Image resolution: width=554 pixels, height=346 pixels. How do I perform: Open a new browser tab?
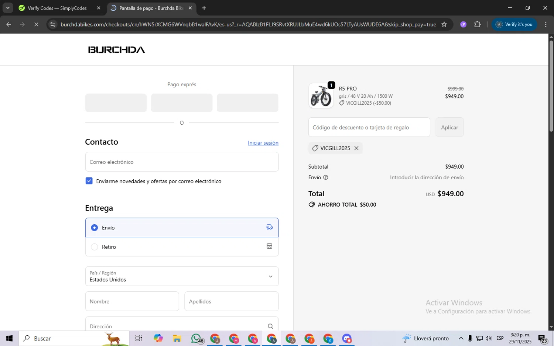204,8
